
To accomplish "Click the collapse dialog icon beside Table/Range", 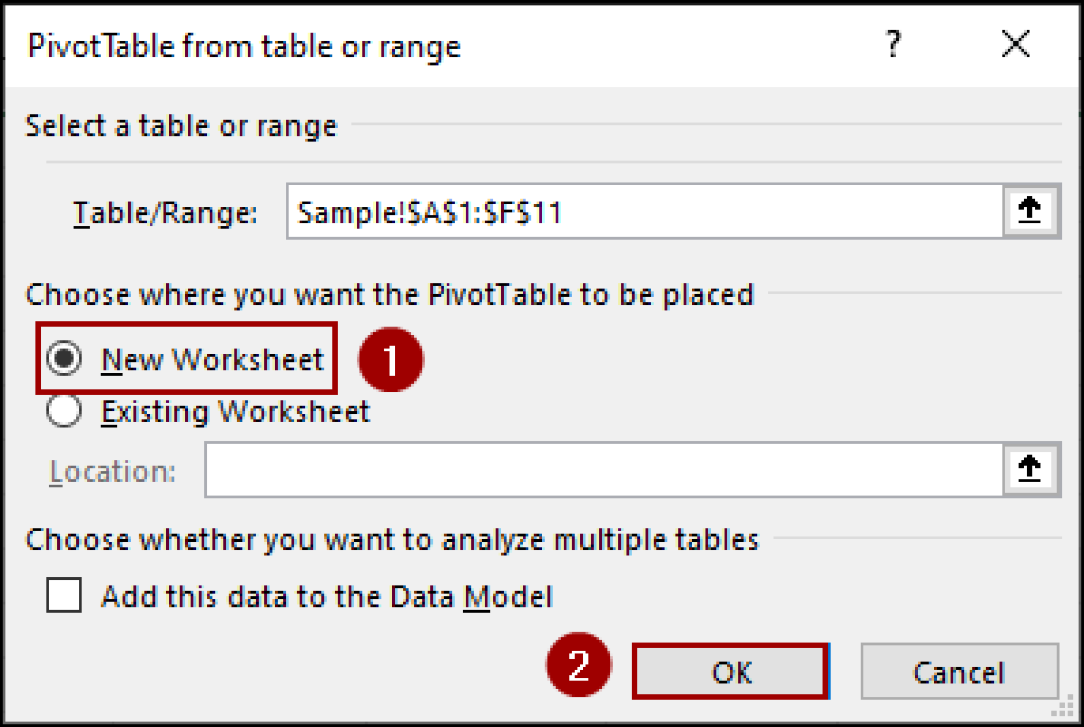I will point(1029,212).
